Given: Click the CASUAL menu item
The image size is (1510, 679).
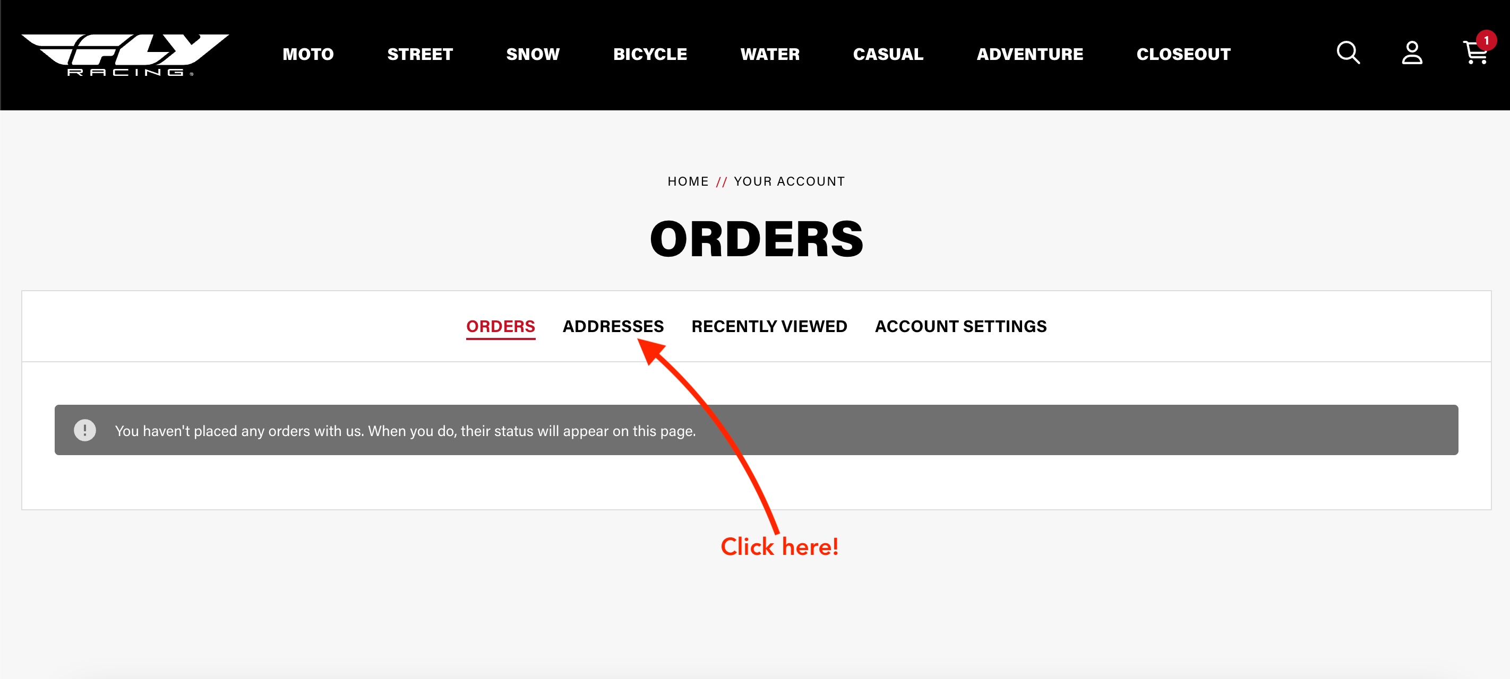Looking at the screenshot, I should coord(887,53).
